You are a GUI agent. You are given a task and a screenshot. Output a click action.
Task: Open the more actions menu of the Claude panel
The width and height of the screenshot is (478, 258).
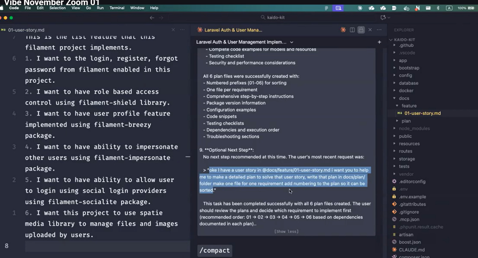379,30
